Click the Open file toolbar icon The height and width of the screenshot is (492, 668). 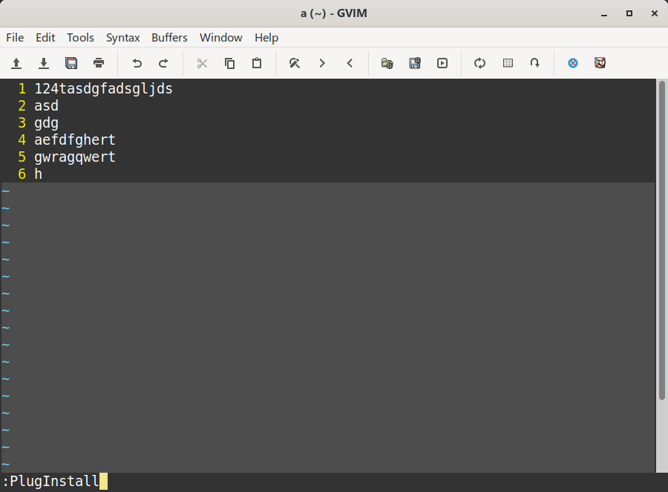click(16, 63)
